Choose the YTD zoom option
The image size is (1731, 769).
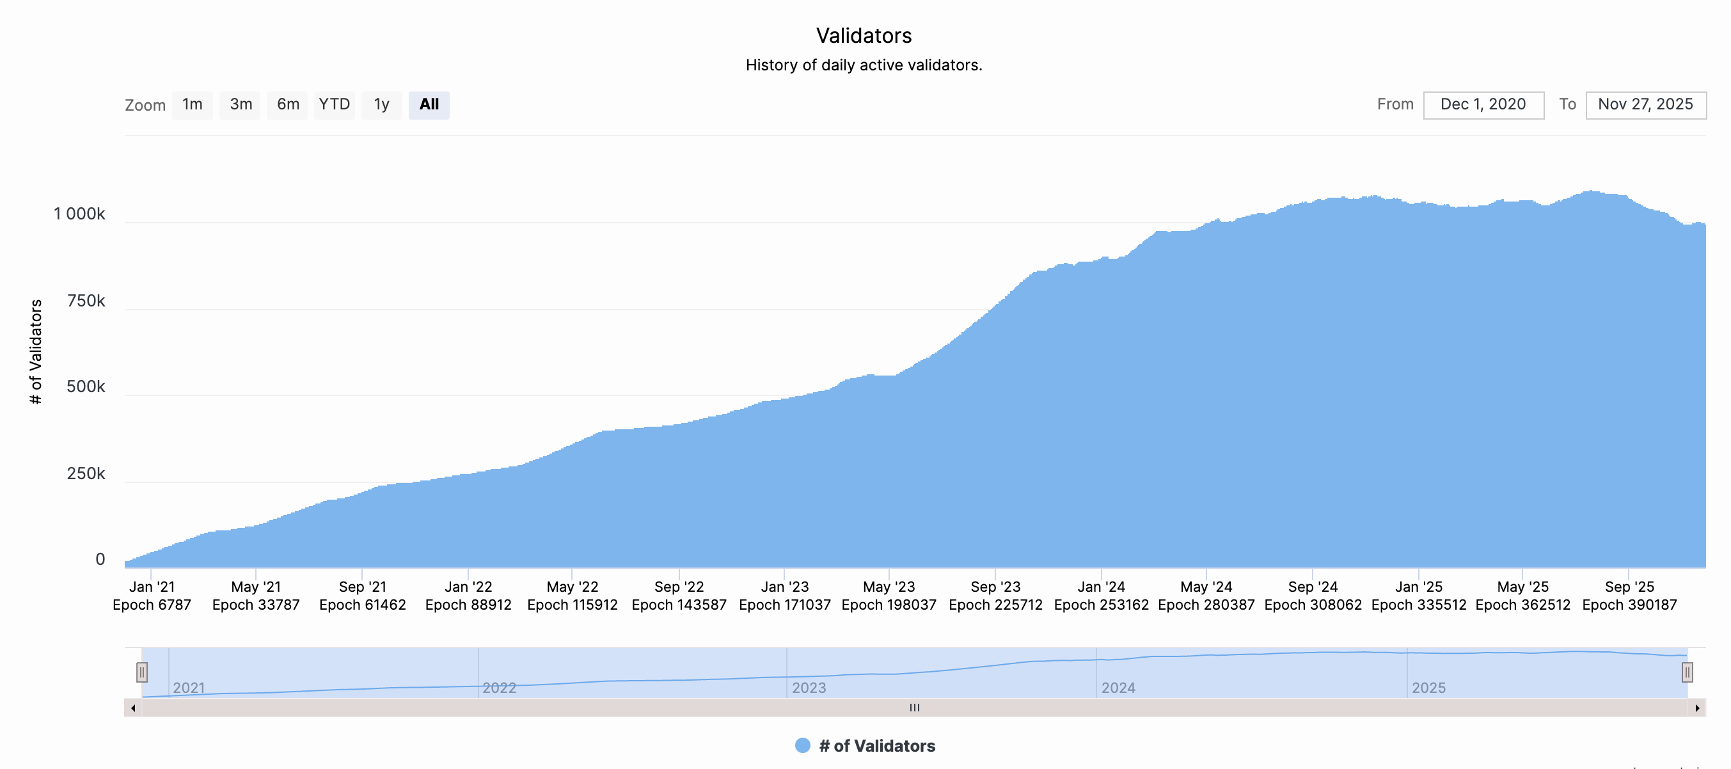click(x=334, y=105)
